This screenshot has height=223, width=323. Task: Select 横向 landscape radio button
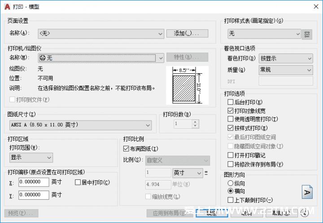pos(230,191)
